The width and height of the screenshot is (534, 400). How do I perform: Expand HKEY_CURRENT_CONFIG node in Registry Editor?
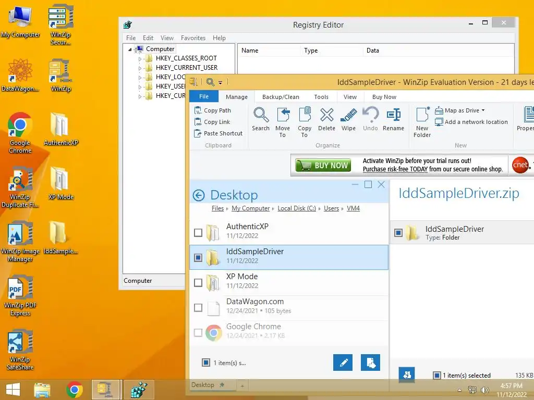(140, 96)
